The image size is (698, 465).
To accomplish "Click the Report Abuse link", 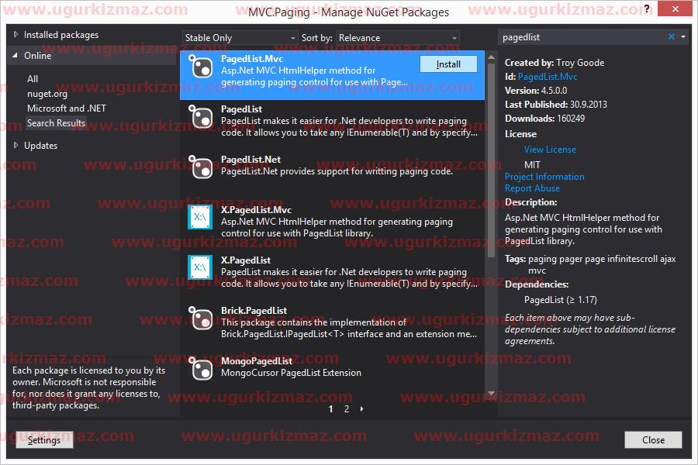I will [532, 188].
